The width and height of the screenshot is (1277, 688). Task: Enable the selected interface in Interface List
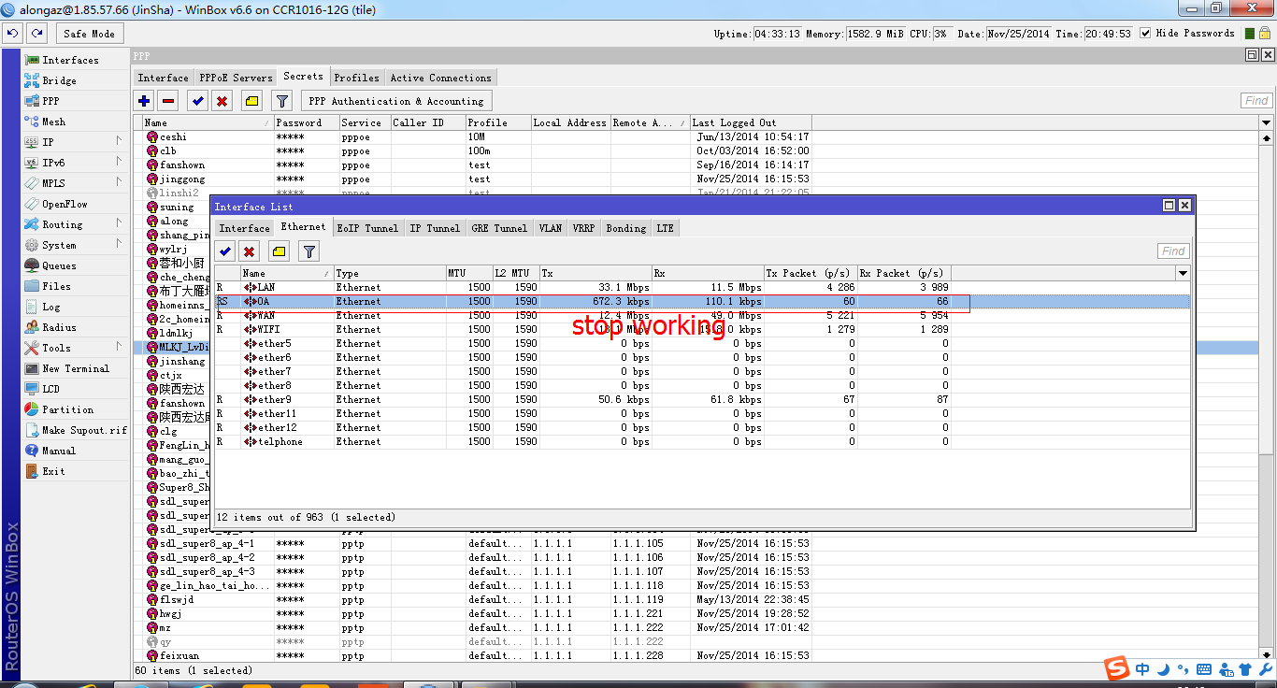pyautogui.click(x=224, y=251)
